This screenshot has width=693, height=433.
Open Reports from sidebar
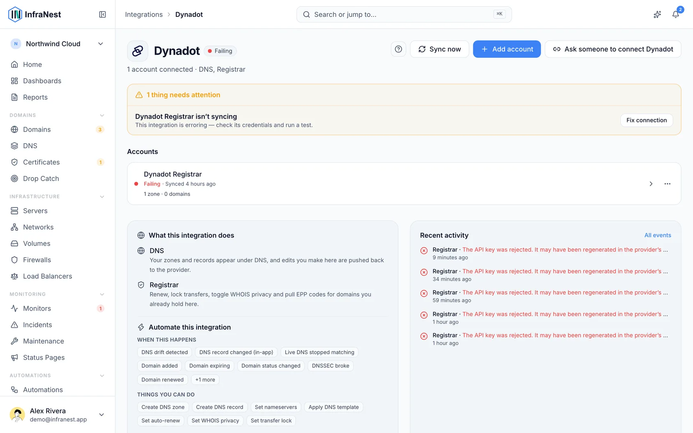point(57,97)
